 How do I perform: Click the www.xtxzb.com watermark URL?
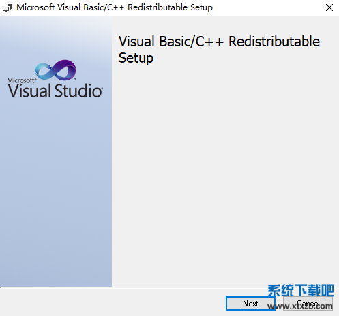tap(300, 306)
